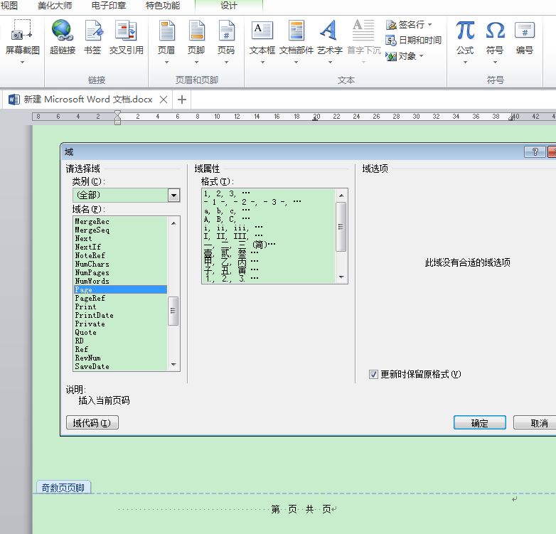Toggle preserve formatting during updates checkbox
The width and height of the screenshot is (556, 534).
(x=373, y=375)
